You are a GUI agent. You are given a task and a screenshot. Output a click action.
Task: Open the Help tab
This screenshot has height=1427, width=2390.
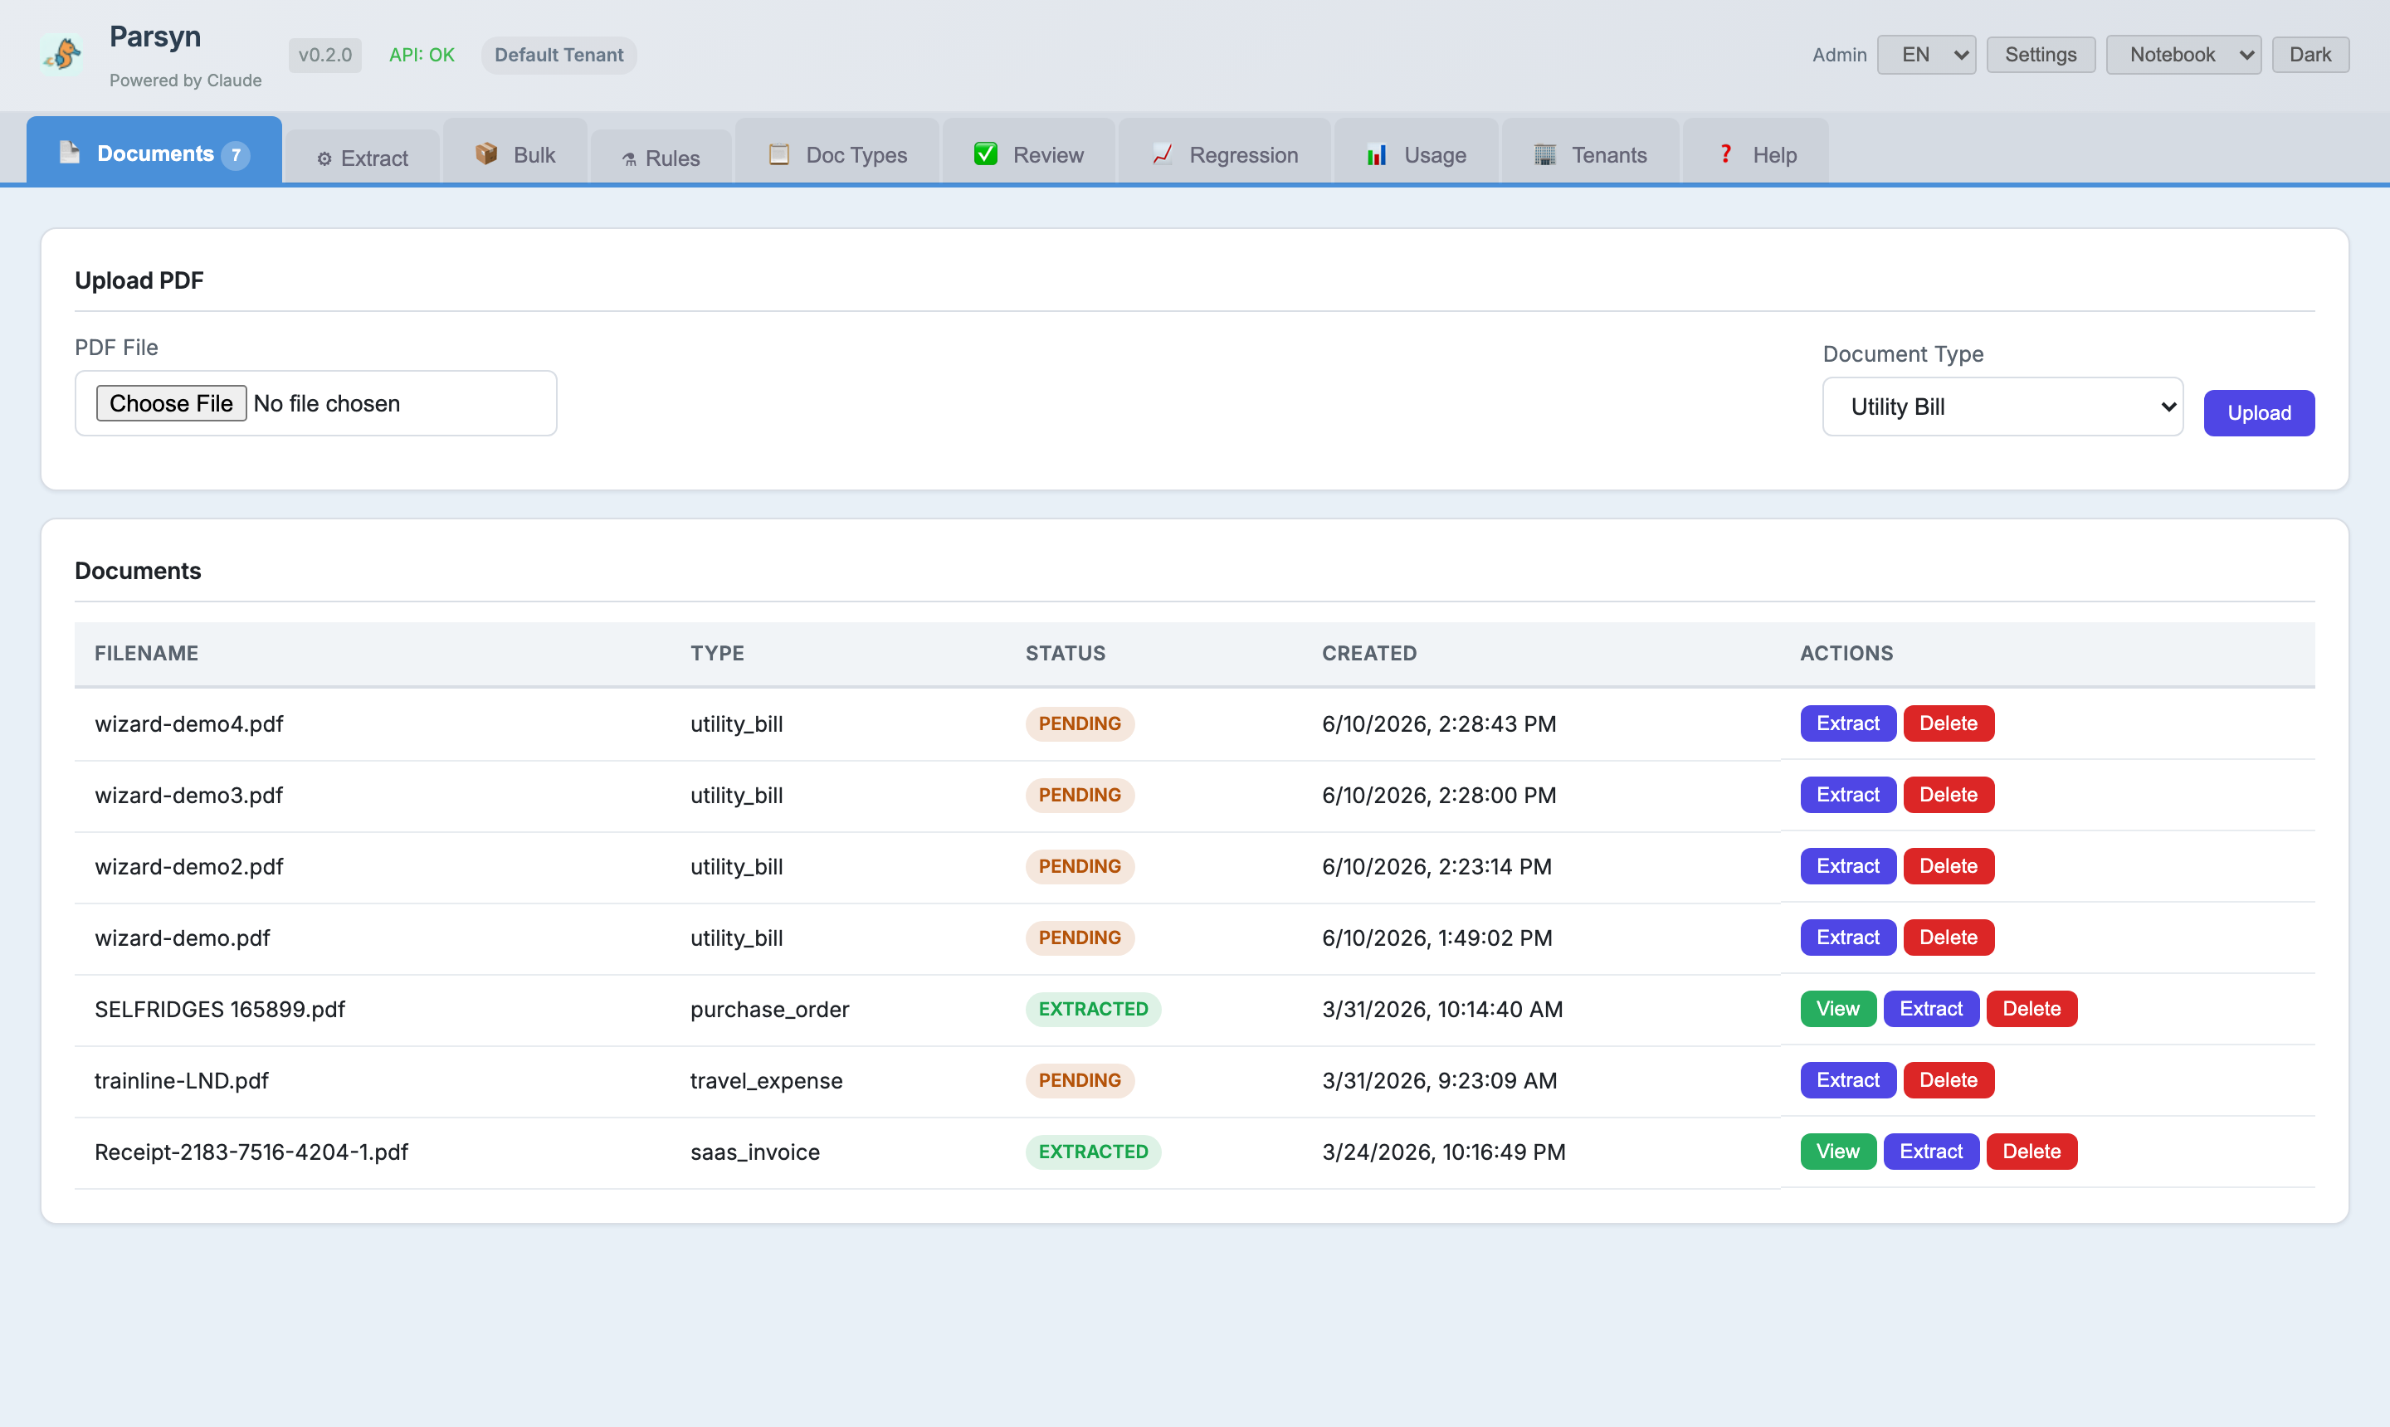coord(1756,152)
